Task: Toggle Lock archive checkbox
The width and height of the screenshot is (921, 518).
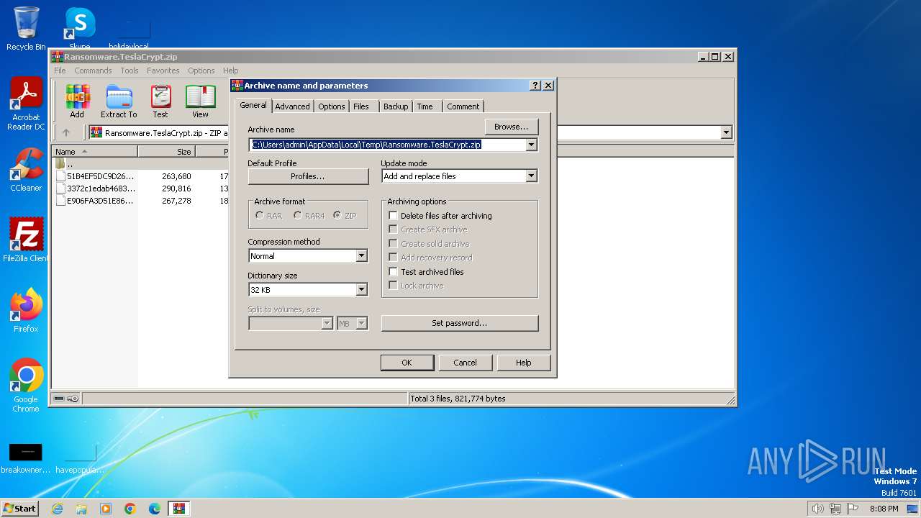Action: (393, 286)
